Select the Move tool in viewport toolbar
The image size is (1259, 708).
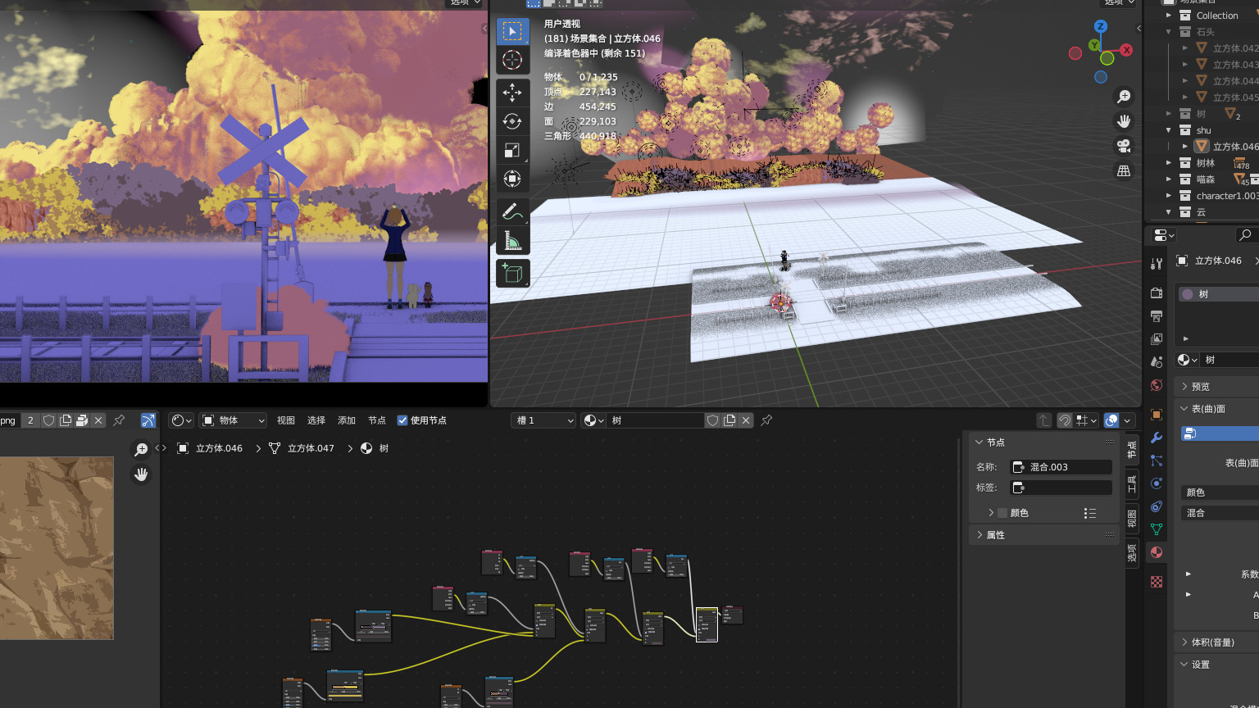click(512, 92)
